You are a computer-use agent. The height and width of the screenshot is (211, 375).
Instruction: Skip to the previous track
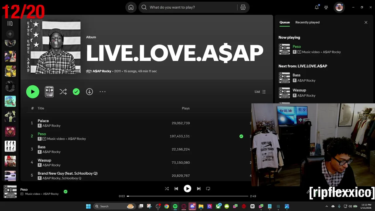(x=176, y=189)
